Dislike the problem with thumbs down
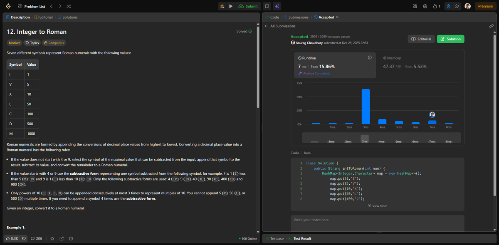This screenshot has width=499, height=245. point(24,238)
